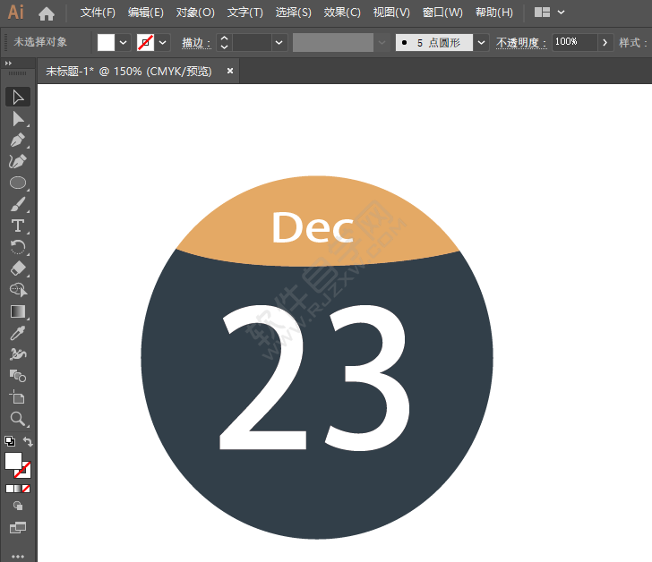Select the Gradient tool
This screenshot has width=652, height=562.
pyautogui.click(x=18, y=311)
